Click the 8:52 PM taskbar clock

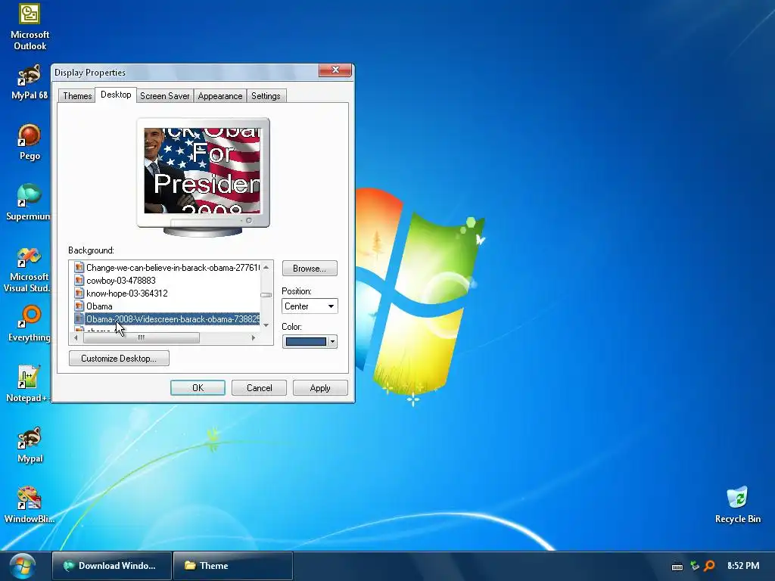click(743, 566)
